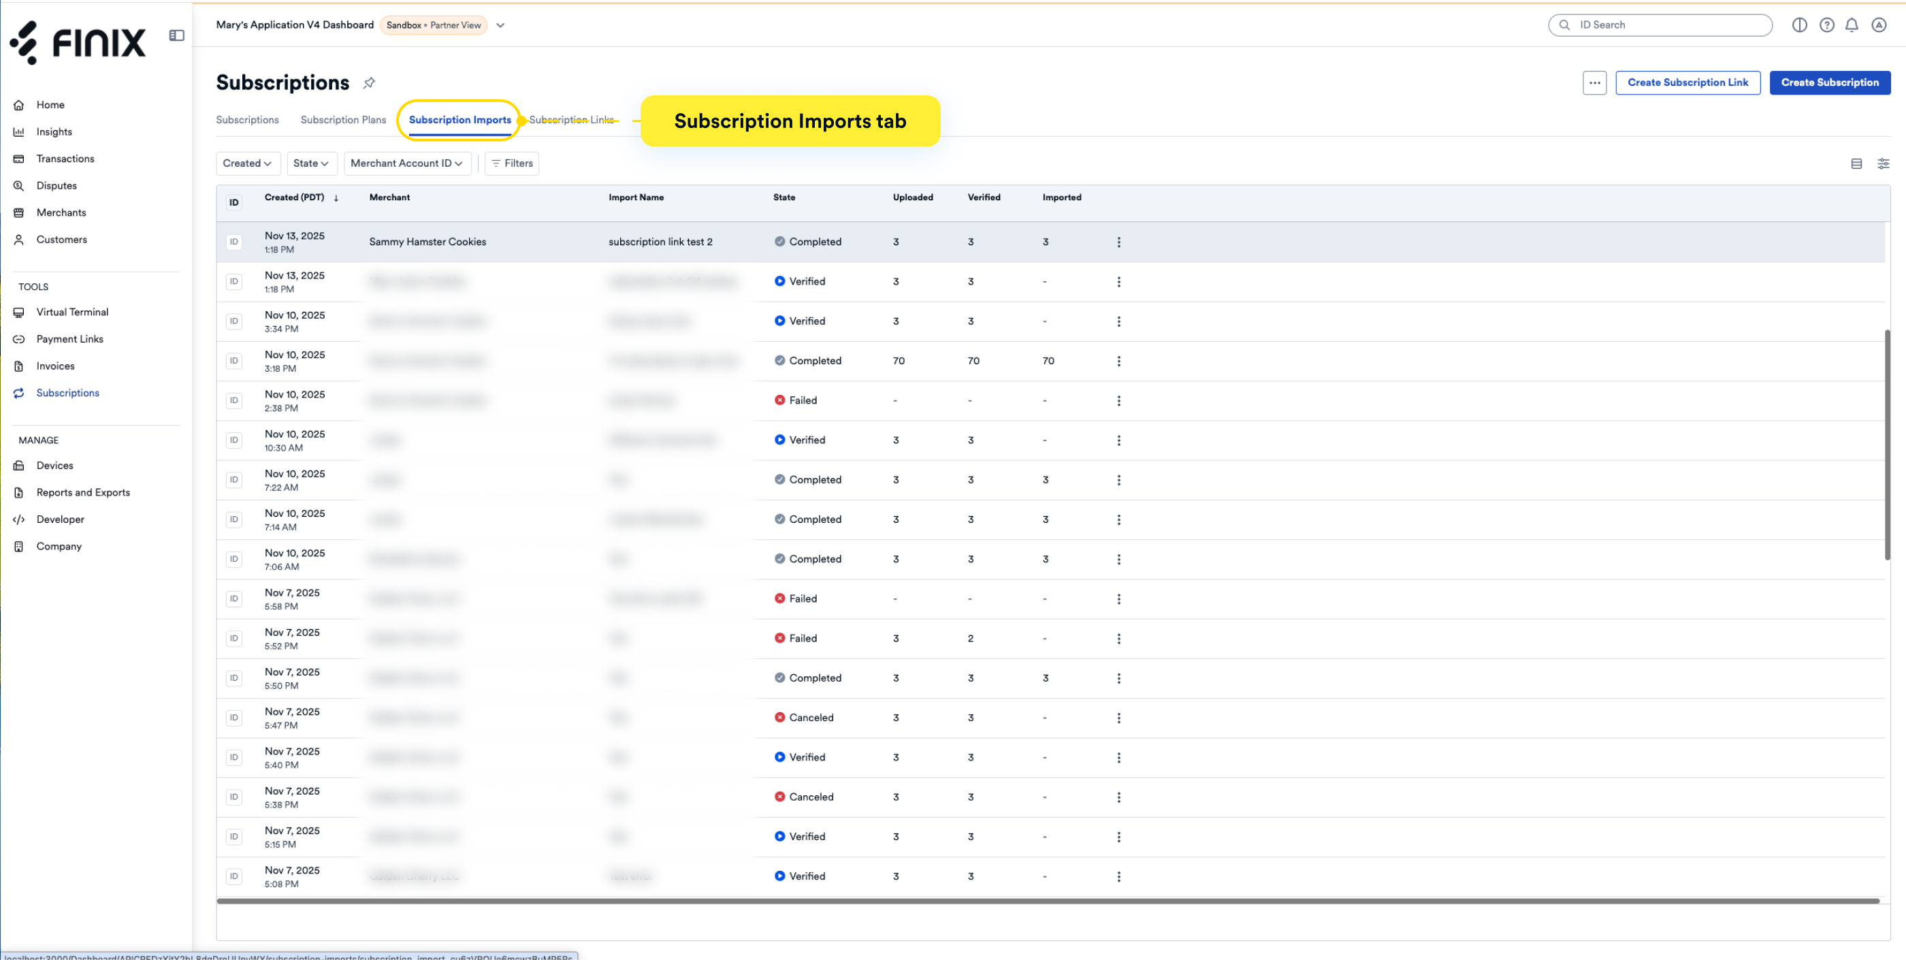Image resolution: width=1906 pixels, height=960 pixels.
Task: Open Insights in sidebar
Action: (54, 132)
